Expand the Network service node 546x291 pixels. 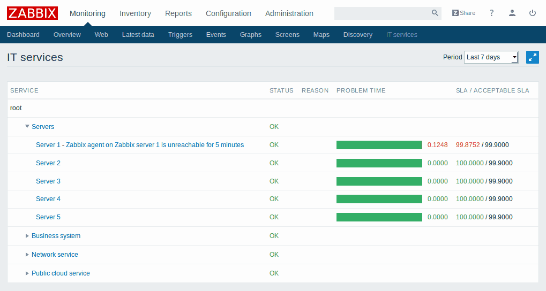pyautogui.click(x=27, y=255)
